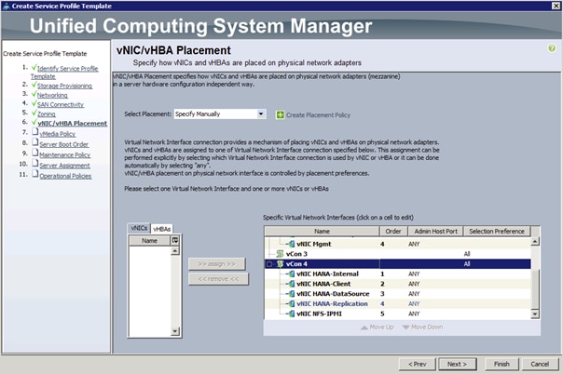
Task: Click the vCon 4 icon
Action: [280, 264]
